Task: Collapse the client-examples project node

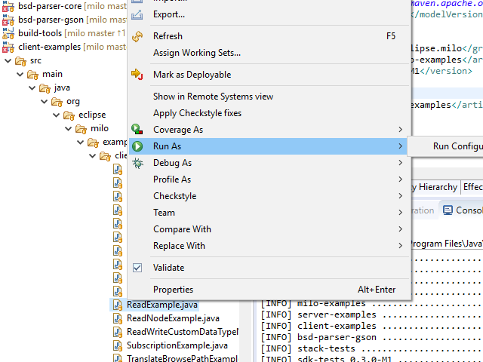Action: [8, 47]
